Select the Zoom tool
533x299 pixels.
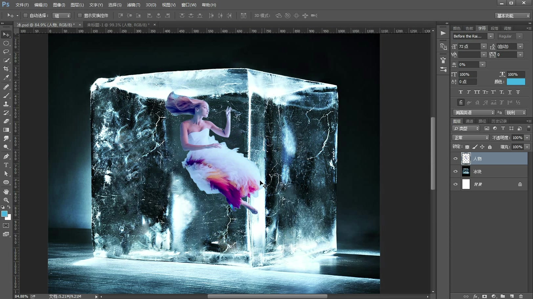[6, 200]
